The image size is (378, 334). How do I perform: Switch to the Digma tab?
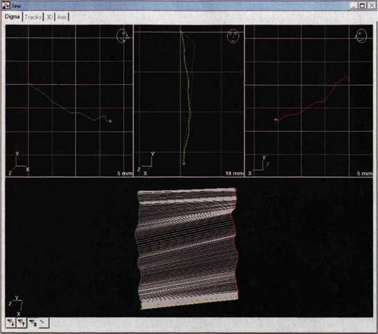pyautogui.click(x=12, y=17)
